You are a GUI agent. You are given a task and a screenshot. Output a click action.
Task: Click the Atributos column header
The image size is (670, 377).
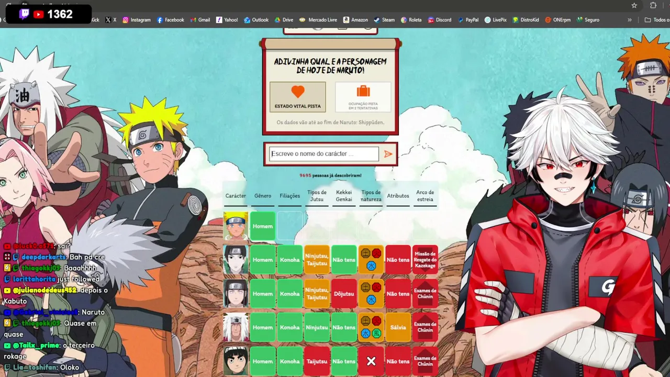[398, 196]
